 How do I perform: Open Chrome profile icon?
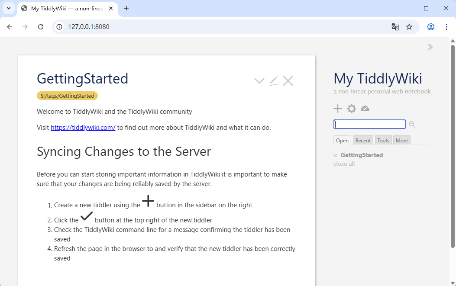point(431,27)
